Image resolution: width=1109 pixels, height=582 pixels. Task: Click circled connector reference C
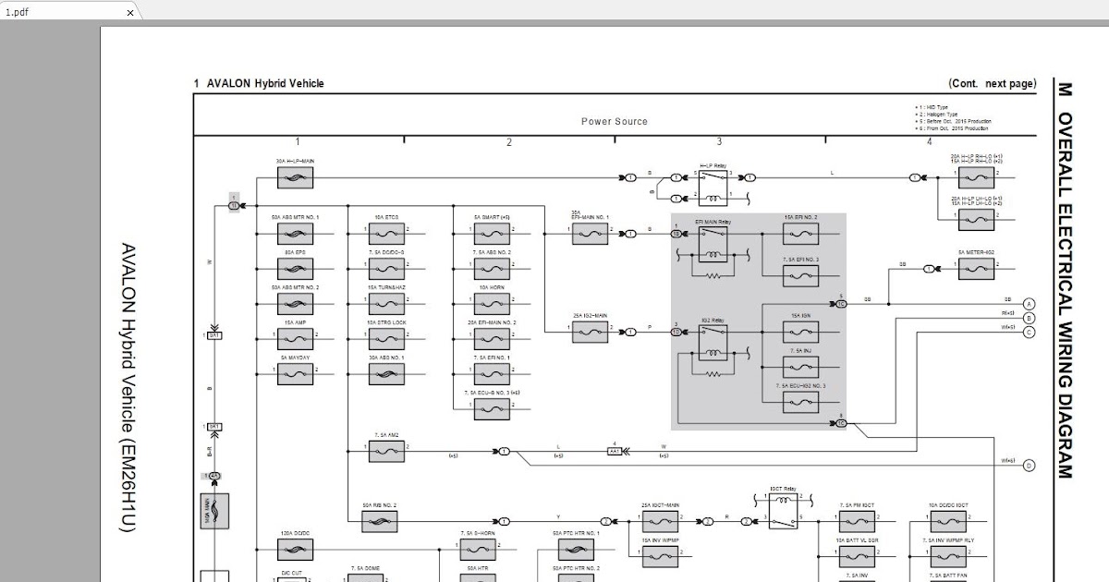(x=1030, y=332)
